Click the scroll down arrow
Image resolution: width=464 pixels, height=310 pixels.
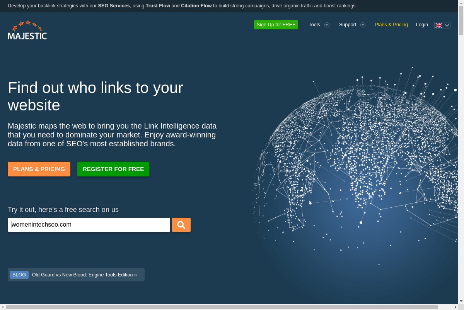pyautogui.click(x=461, y=301)
